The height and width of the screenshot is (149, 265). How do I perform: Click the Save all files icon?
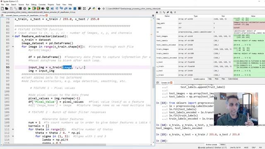coord(16,8)
